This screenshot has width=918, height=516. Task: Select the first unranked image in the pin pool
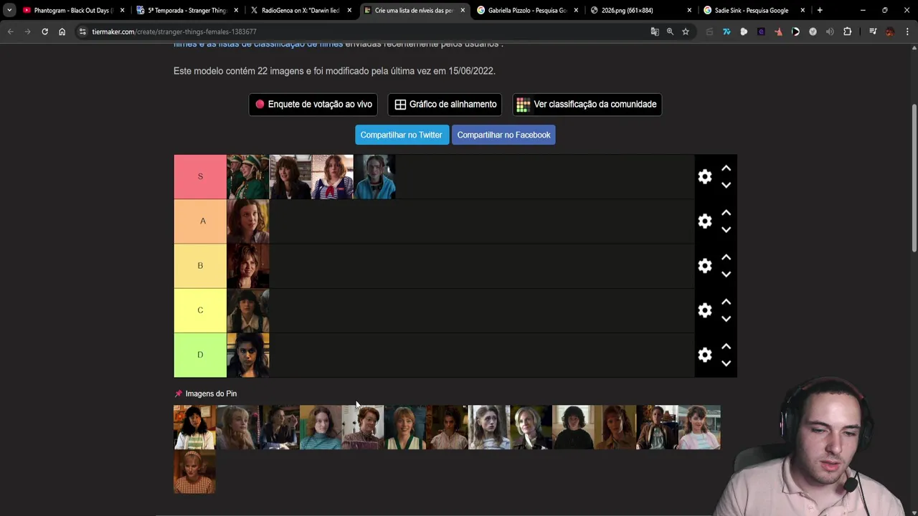(x=194, y=427)
